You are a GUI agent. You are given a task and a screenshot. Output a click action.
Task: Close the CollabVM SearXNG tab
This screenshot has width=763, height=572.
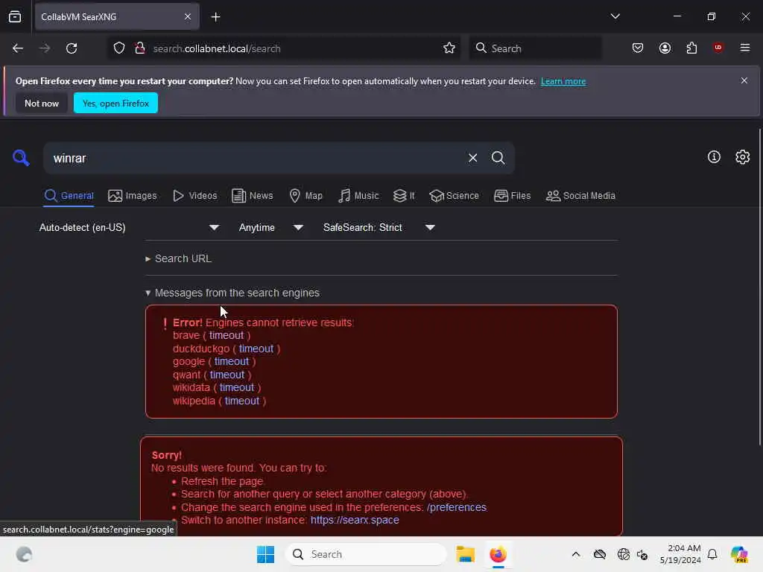(188, 16)
